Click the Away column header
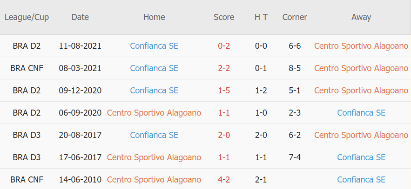Image resolution: width=411 pixels, height=189 pixels. (x=361, y=17)
